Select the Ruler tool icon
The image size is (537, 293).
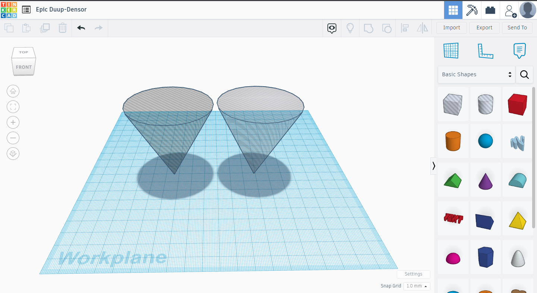tap(486, 51)
